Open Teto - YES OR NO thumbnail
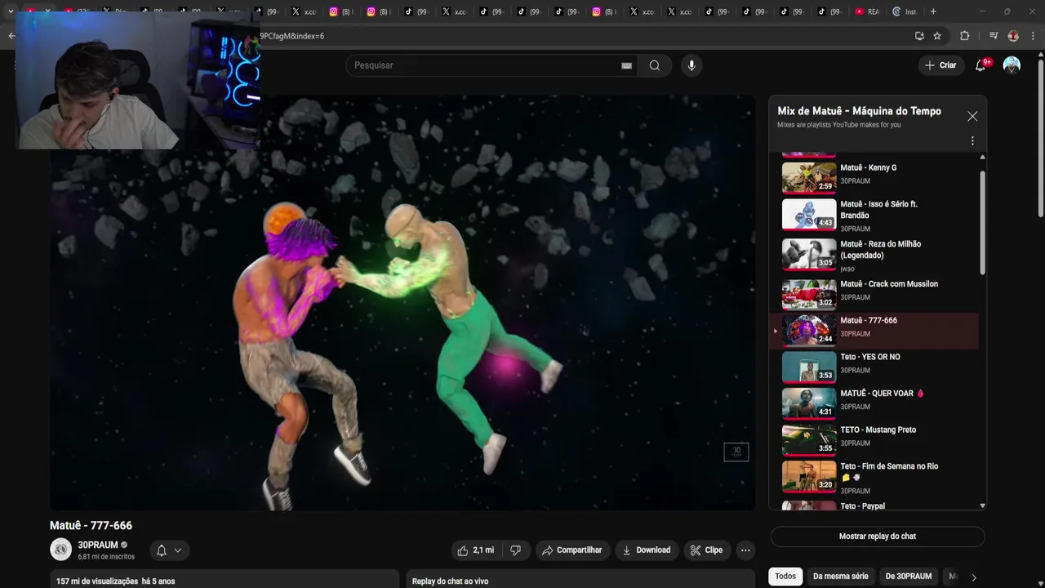The width and height of the screenshot is (1045, 588). pyautogui.click(x=809, y=367)
